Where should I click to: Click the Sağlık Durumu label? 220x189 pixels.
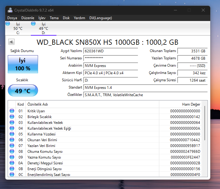pos(22,51)
